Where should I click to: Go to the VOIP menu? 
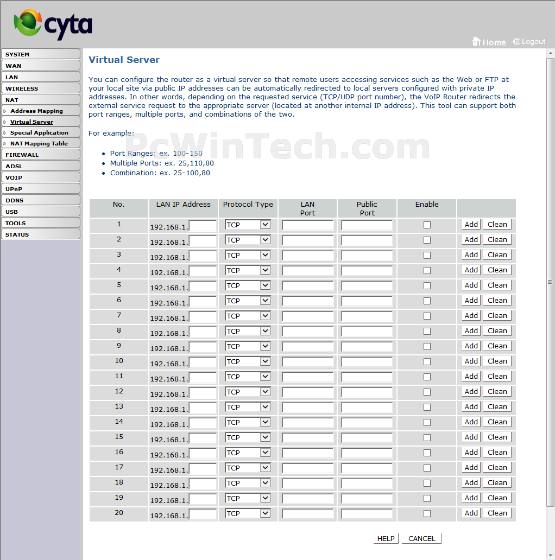(x=41, y=177)
